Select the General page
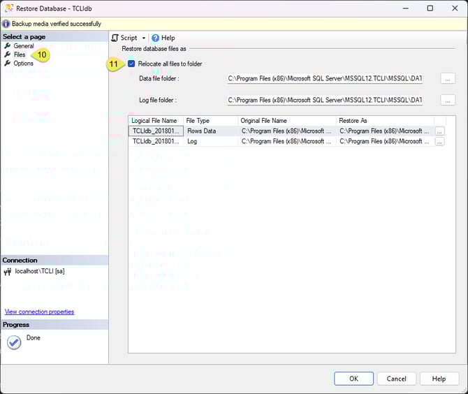The width and height of the screenshot is (468, 394). [23, 46]
